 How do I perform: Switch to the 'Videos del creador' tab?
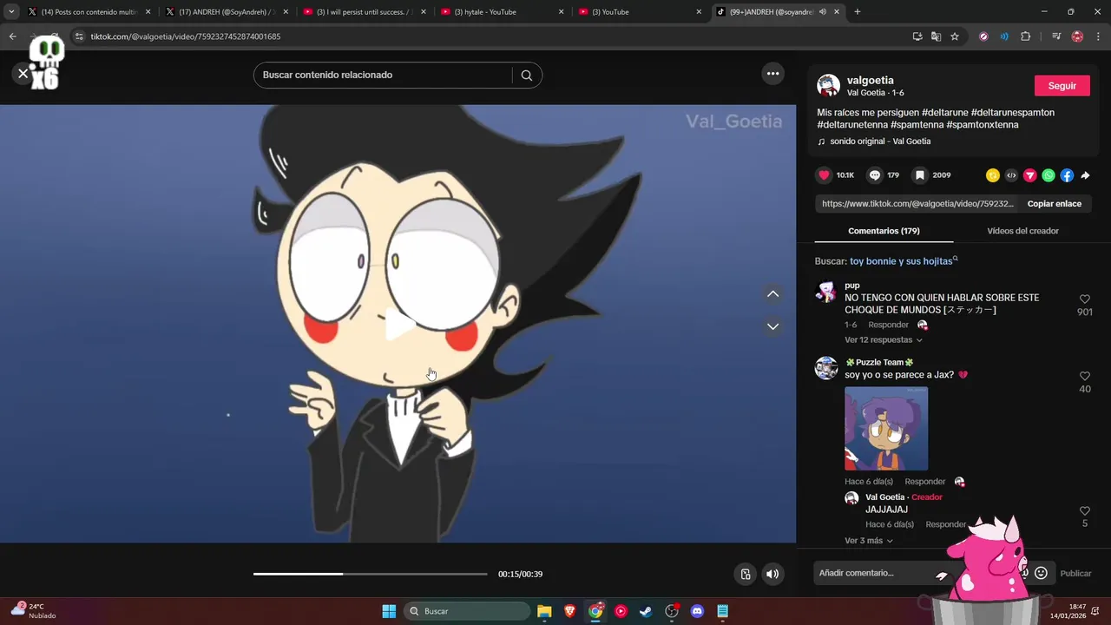click(1022, 231)
